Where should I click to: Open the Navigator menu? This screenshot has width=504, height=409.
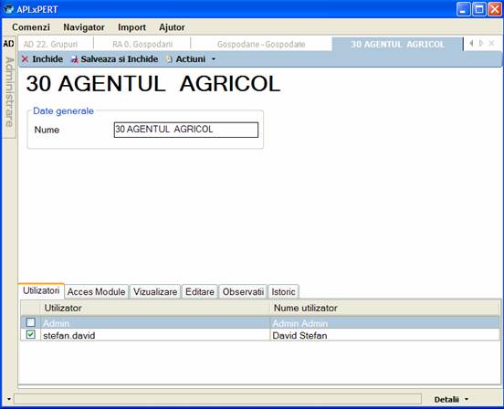click(x=84, y=27)
